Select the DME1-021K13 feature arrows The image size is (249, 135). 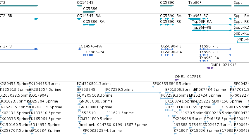click(x=210, y=68)
